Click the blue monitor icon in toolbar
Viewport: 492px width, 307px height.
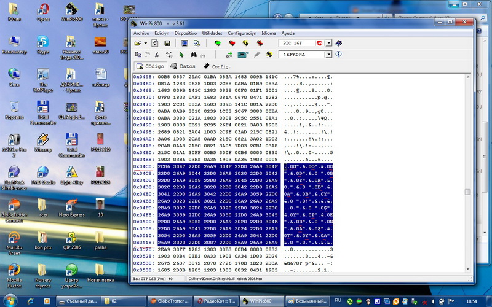[184, 43]
